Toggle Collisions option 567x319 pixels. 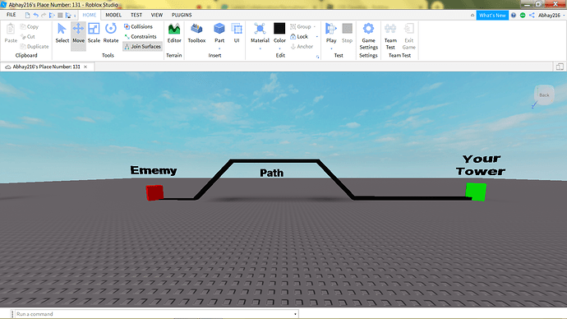(138, 26)
